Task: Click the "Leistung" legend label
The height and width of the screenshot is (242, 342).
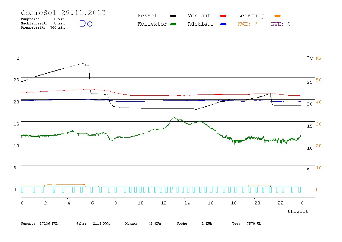Action: (x=251, y=16)
